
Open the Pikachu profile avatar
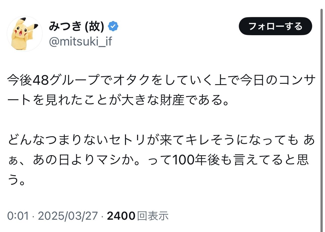coord(25,34)
